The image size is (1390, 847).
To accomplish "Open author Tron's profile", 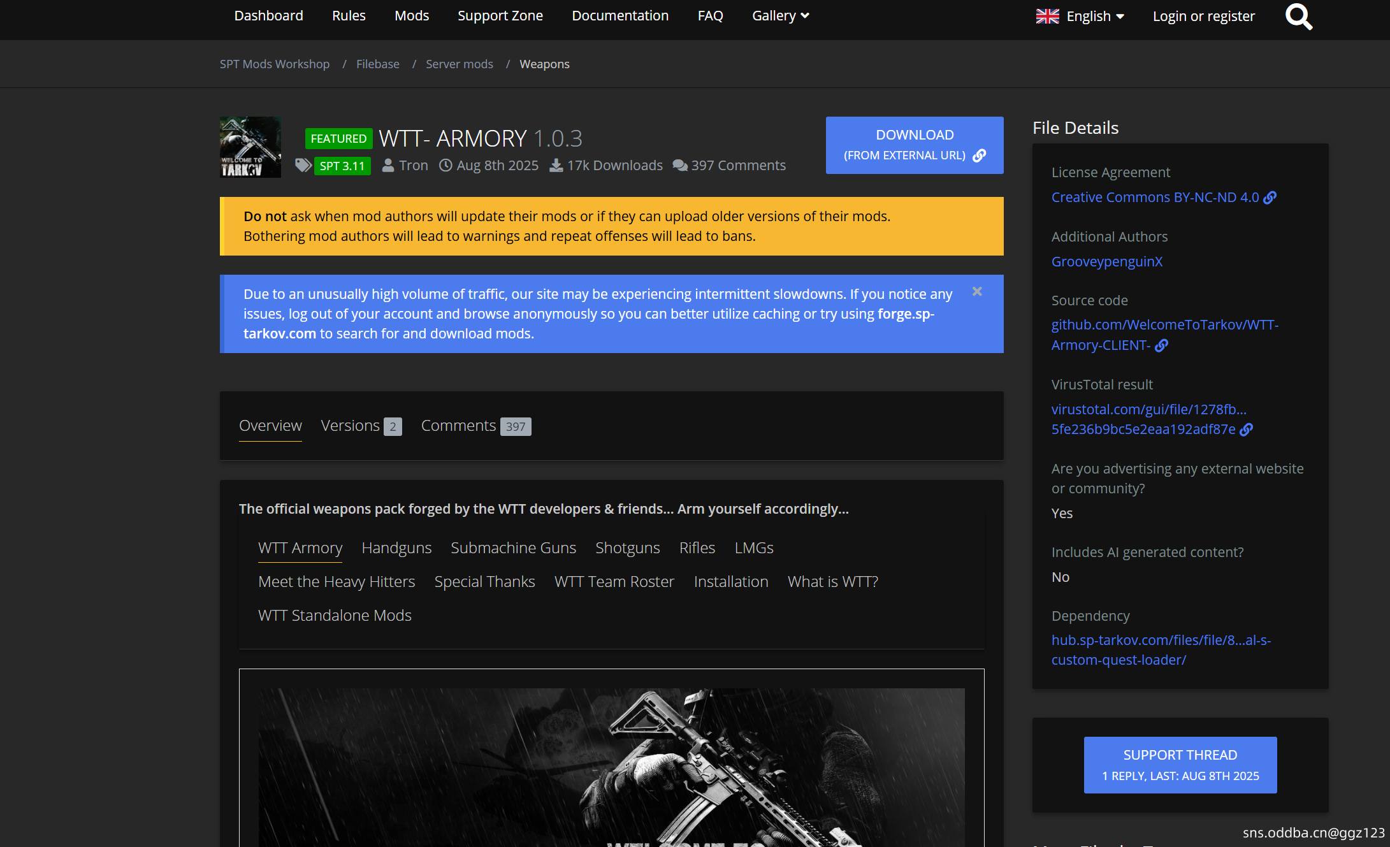I will tap(414, 166).
